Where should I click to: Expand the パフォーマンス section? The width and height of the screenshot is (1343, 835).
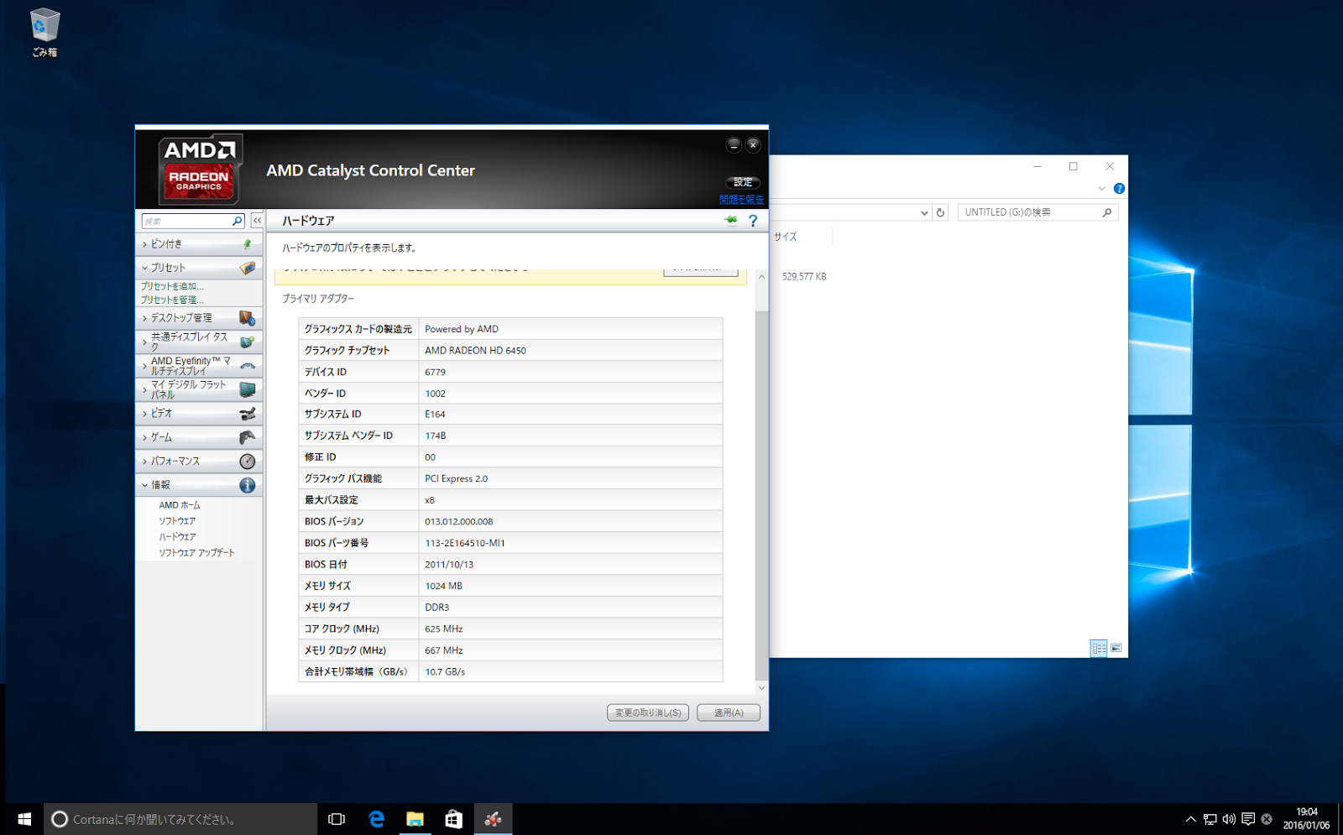(145, 462)
